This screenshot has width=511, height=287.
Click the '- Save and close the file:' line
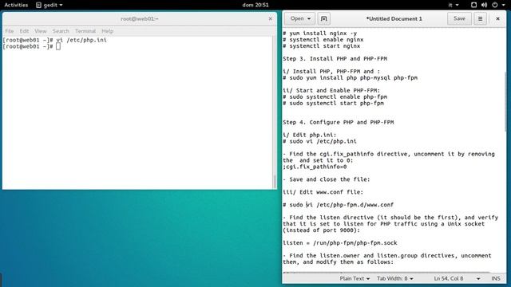click(327, 179)
